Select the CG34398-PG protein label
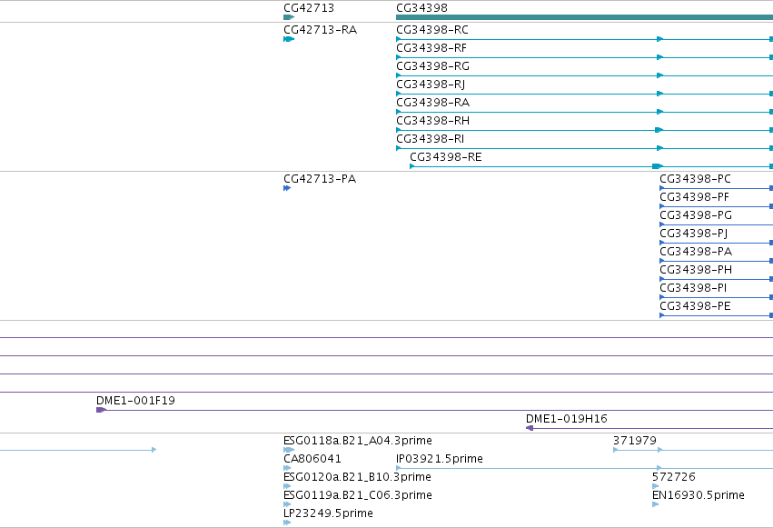Image resolution: width=773 pixels, height=528 pixels. click(x=696, y=215)
